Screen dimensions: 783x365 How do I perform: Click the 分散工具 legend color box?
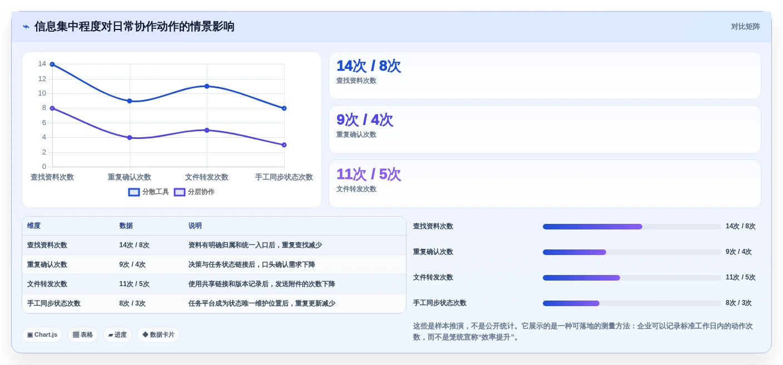click(134, 192)
